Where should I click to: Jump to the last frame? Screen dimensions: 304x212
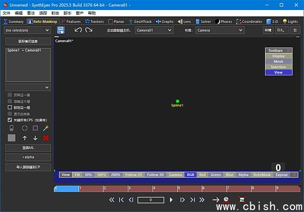(x=192, y=200)
